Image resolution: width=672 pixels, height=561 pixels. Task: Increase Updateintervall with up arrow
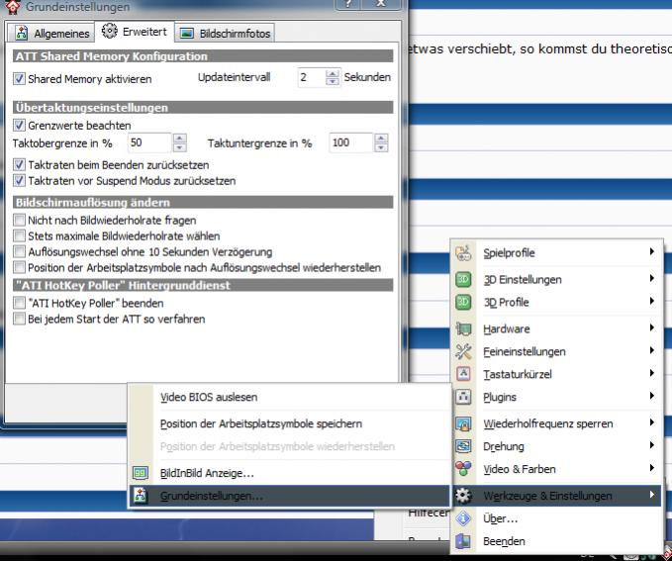coord(333,74)
